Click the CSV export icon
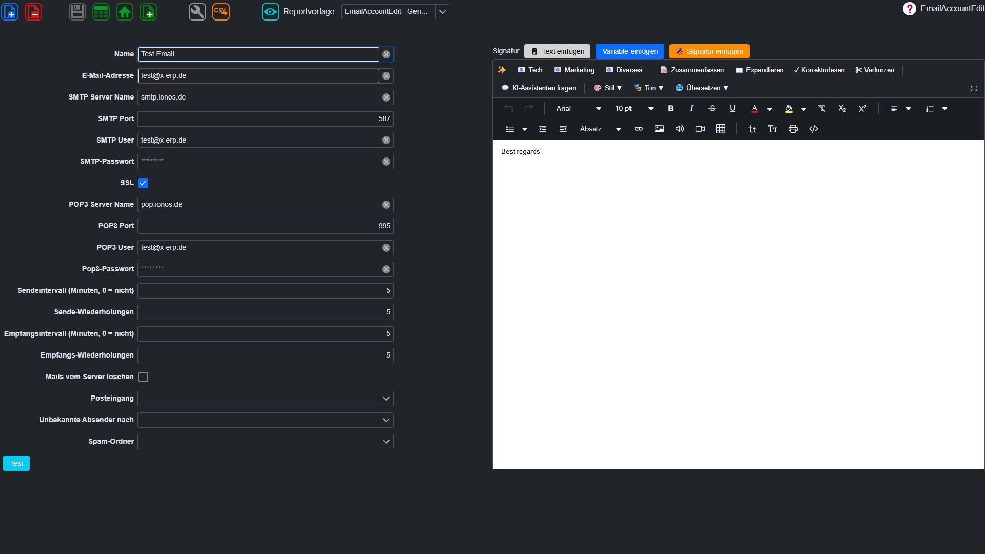Screen dimensions: 985x554 221,11
